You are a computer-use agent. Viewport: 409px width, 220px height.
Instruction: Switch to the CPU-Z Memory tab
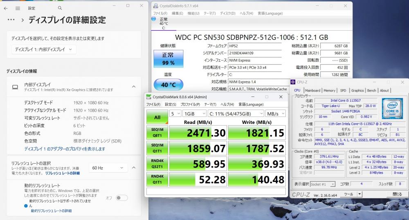pos(329,90)
